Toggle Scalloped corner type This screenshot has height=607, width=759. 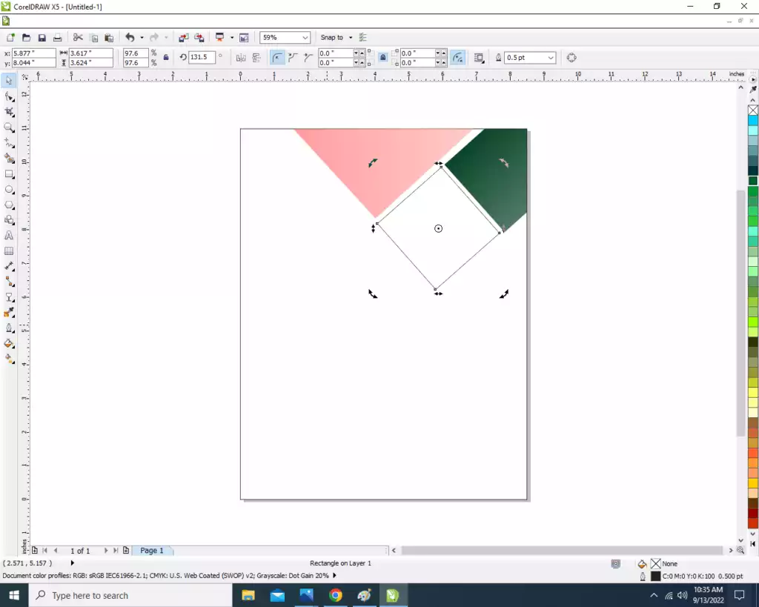click(292, 58)
